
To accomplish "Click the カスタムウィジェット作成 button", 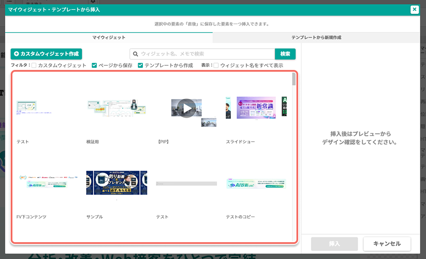I will click(47, 54).
